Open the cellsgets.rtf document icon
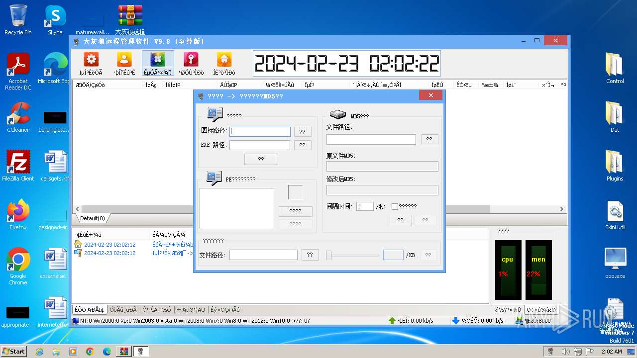The width and height of the screenshot is (637, 358). click(x=55, y=166)
